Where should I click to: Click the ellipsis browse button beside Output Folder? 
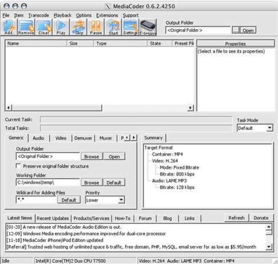coord(235,31)
